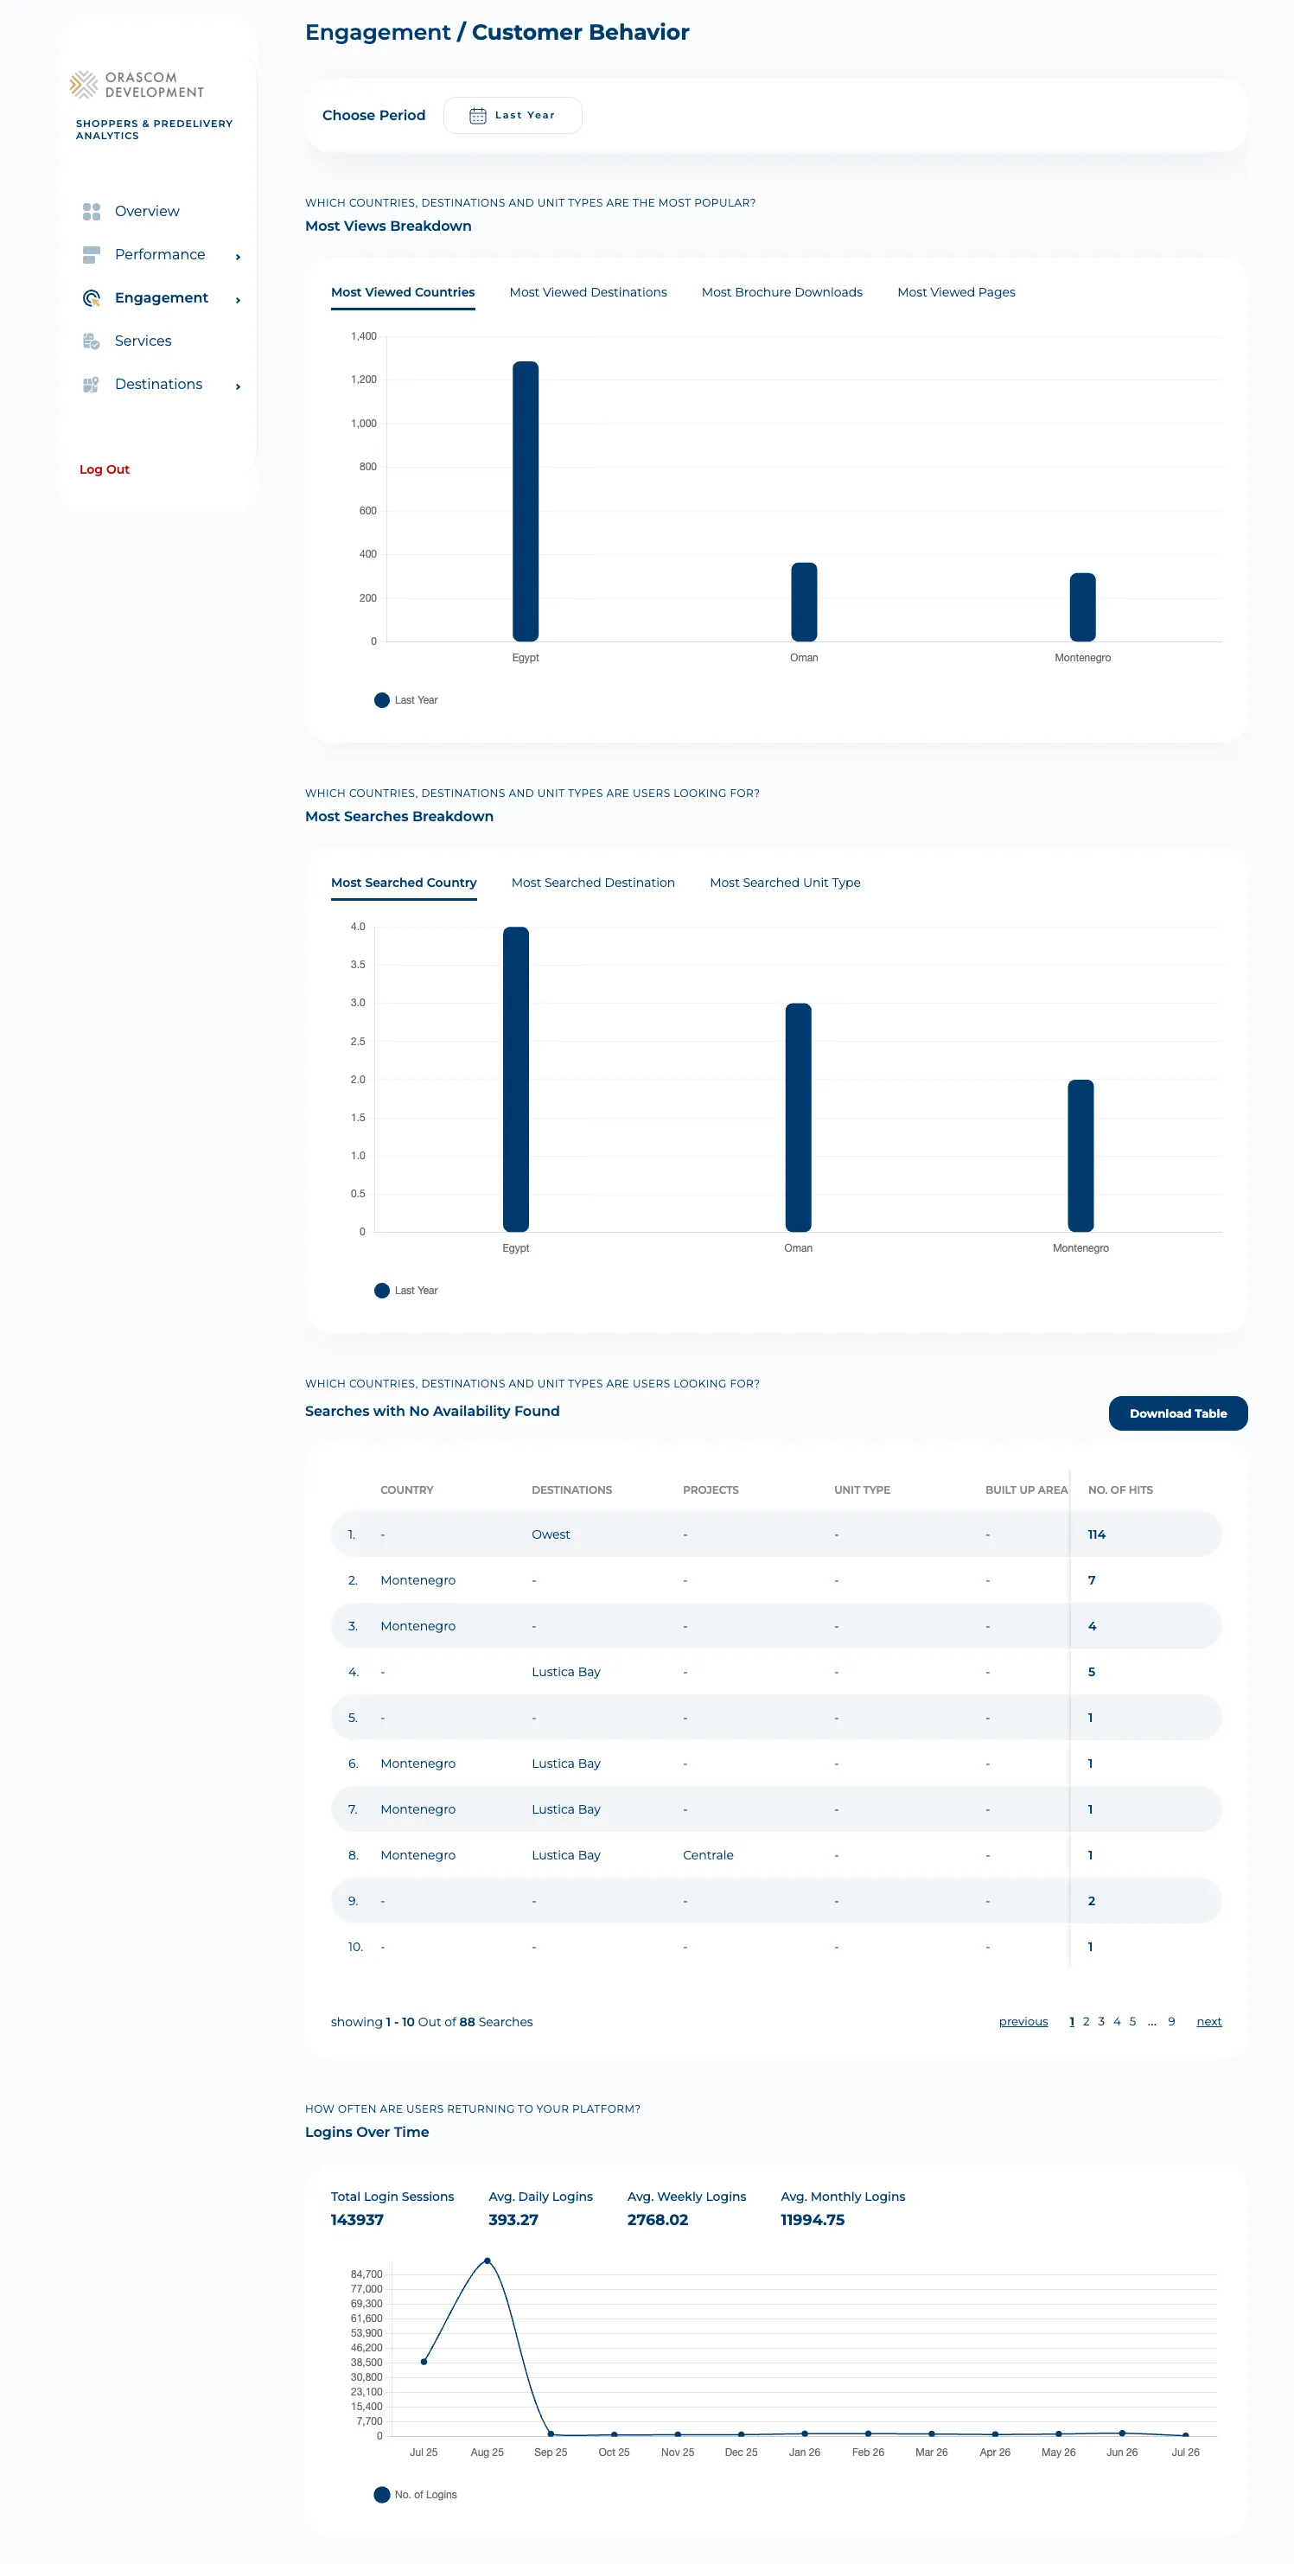Open page 2 of searches table
1294x2564 pixels.
coord(1086,2021)
